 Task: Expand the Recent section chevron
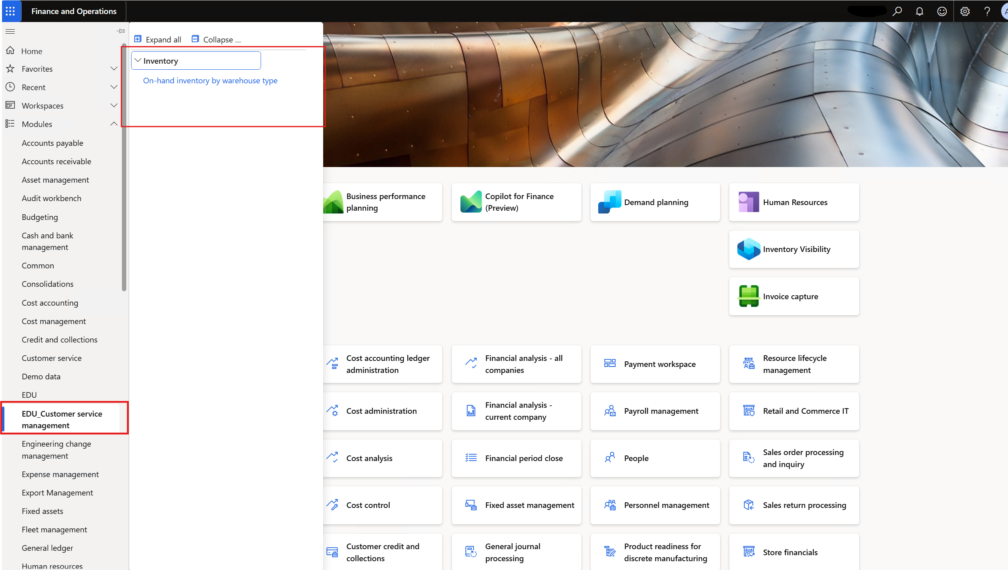coord(114,87)
